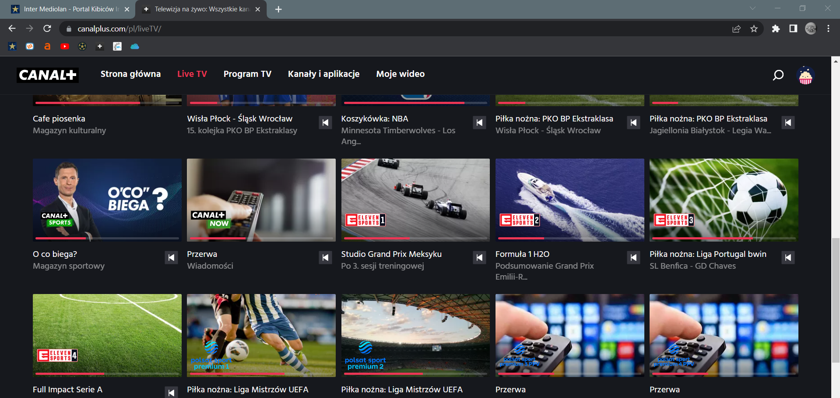Open the plus-sign Canal+ bookmark
Screen dimensions: 840x398
coord(100,46)
